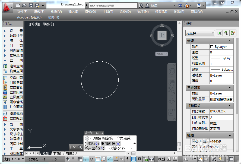Collapse the 常规 properties section

(230, 41)
